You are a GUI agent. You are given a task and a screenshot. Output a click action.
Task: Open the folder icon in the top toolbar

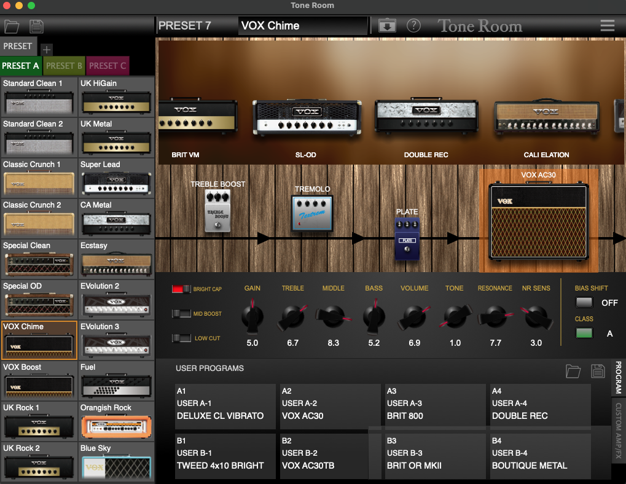pos(12,26)
